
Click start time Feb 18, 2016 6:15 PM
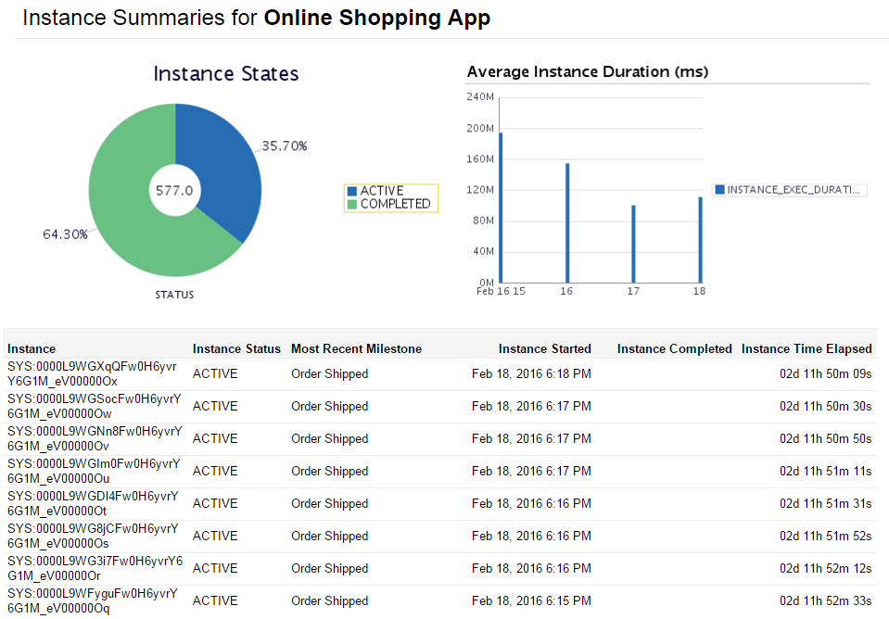pos(531,600)
